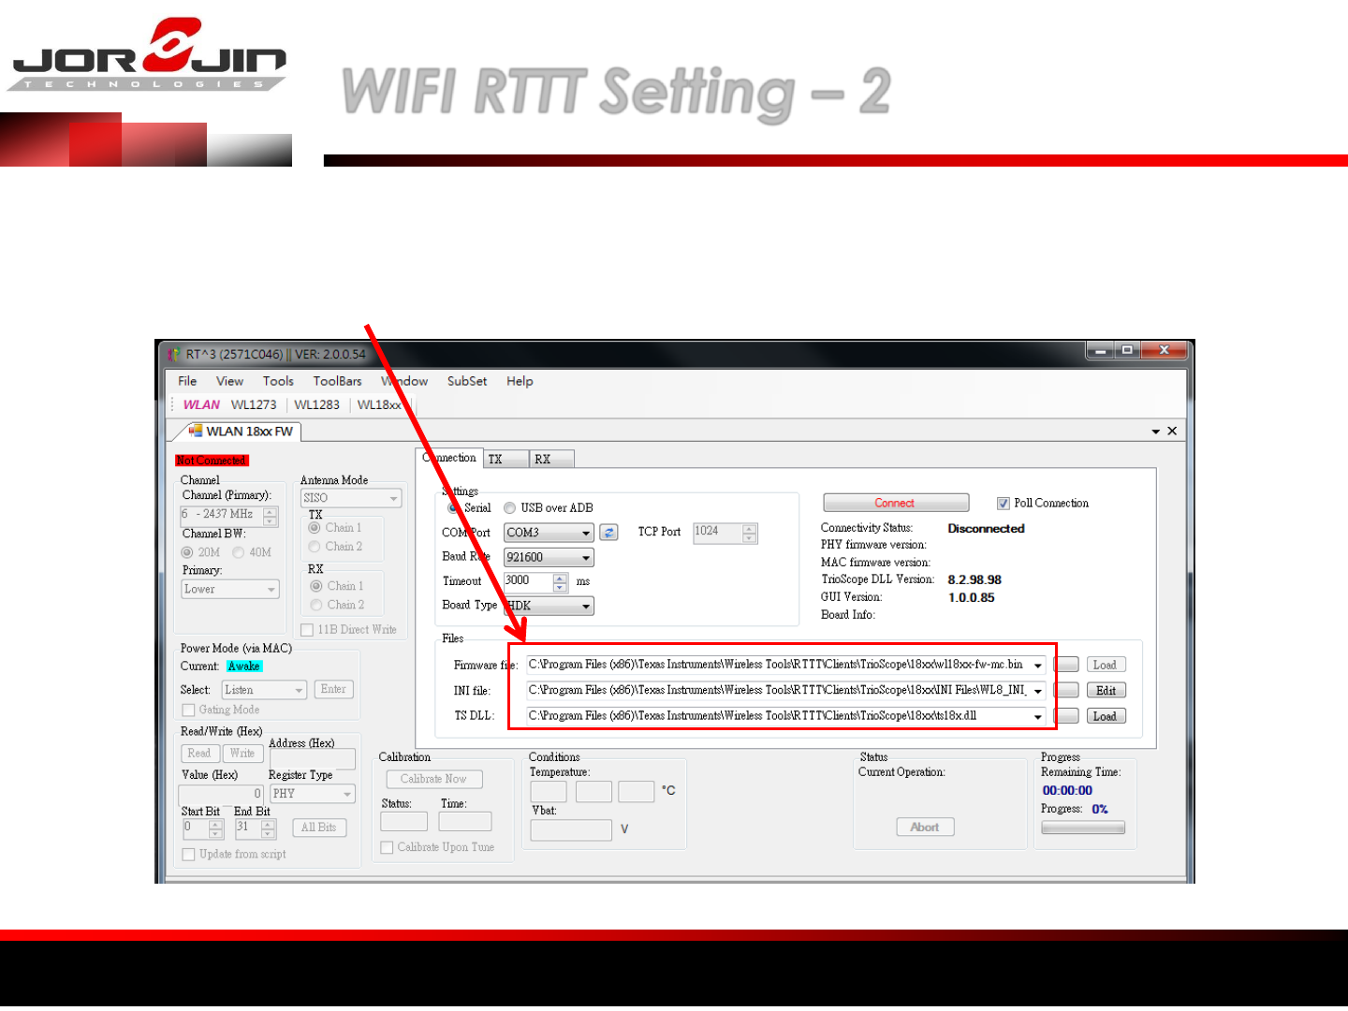Select WL1273 in the toolbar
Viewport: 1348px width, 1011px height.
pos(254,404)
